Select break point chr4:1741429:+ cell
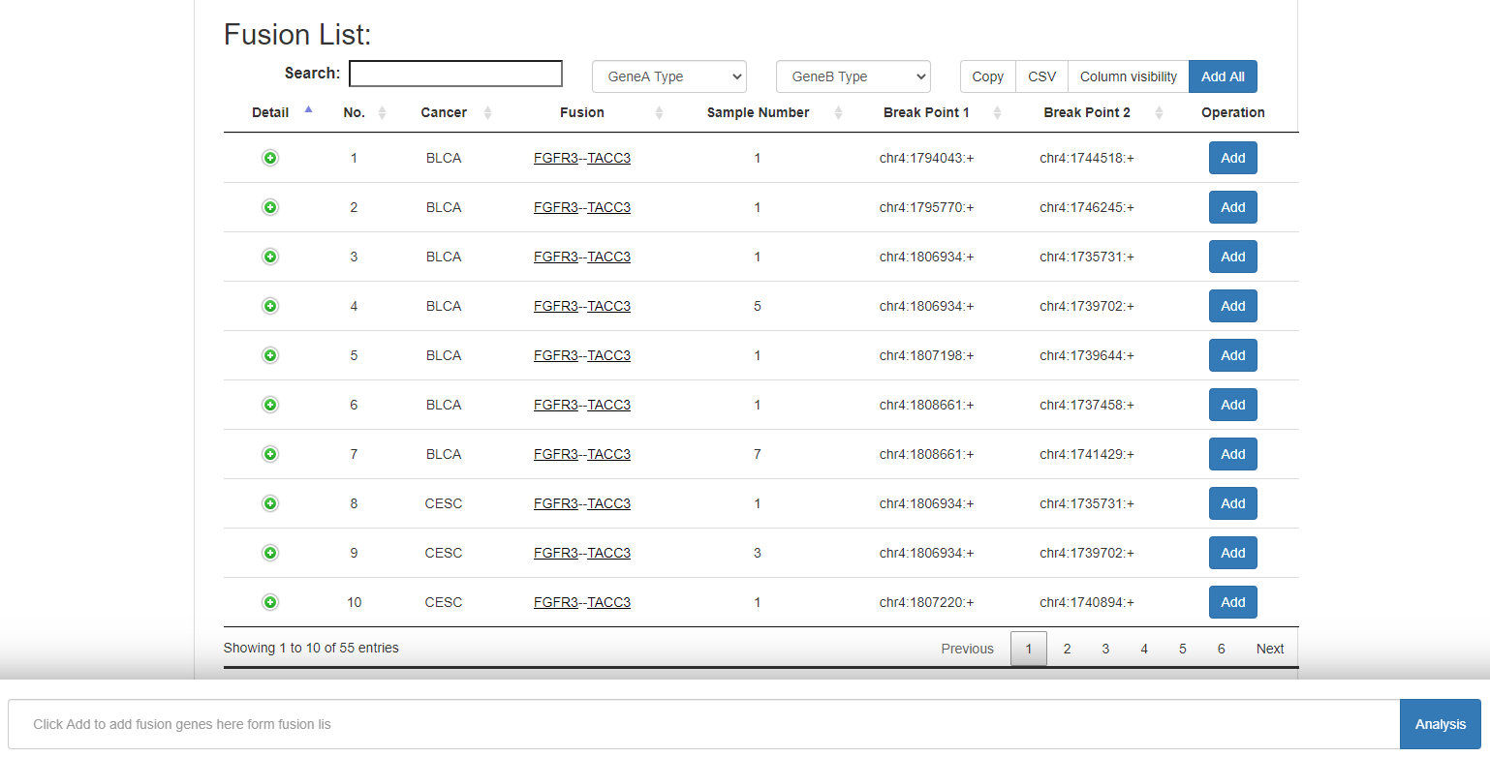The width and height of the screenshot is (1490, 757). point(1087,454)
